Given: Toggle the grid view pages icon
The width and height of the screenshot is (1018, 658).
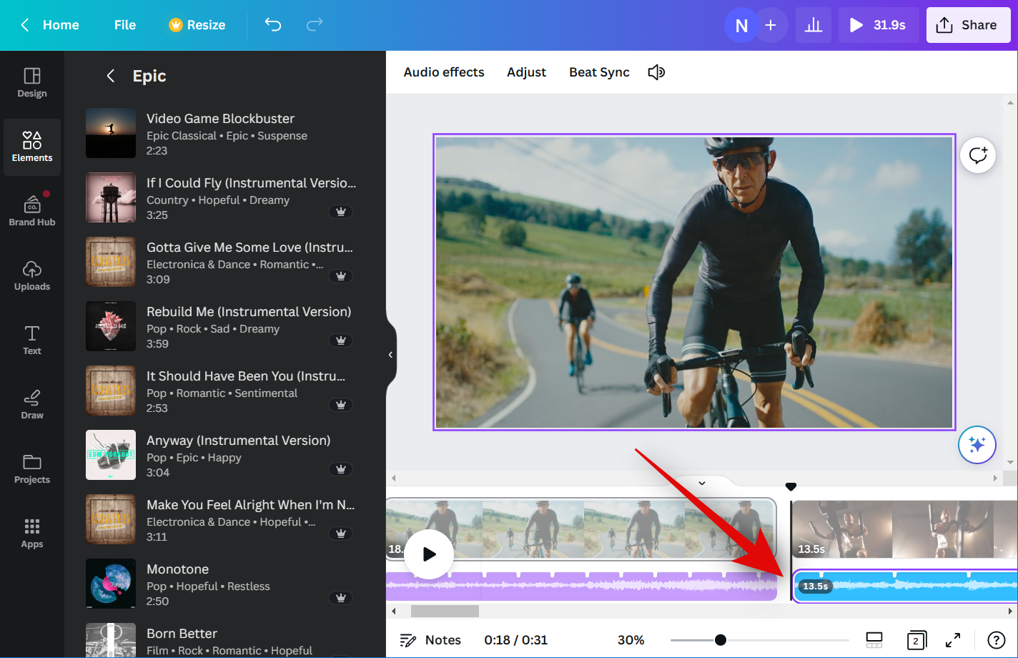Looking at the screenshot, I should 916,640.
